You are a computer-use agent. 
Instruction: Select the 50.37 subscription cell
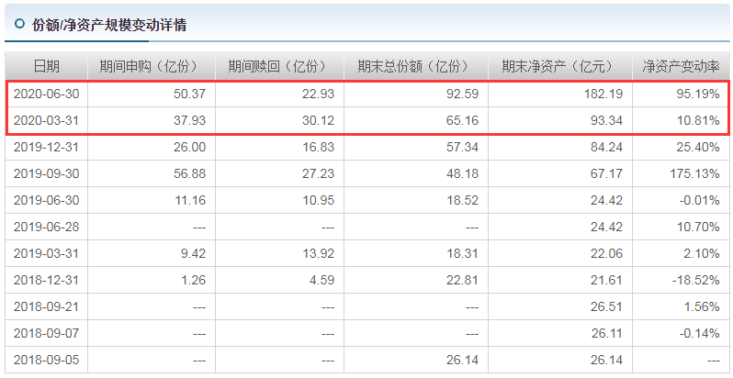[x=187, y=94]
